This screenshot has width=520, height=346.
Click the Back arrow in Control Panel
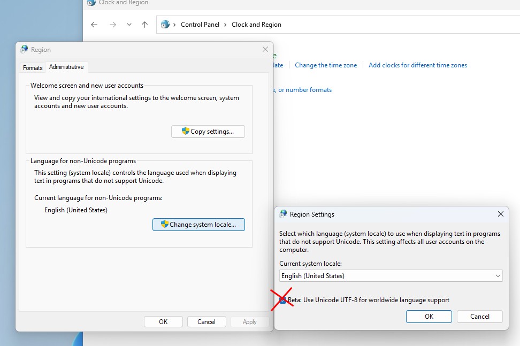click(x=94, y=25)
